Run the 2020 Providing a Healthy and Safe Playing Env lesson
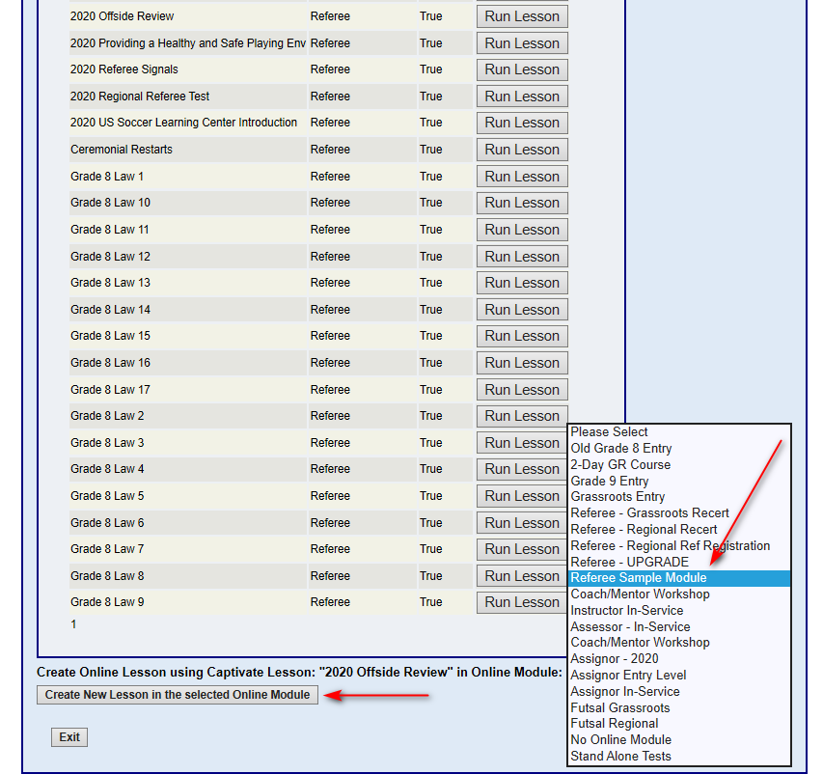823x774 pixels. (522, 43)
